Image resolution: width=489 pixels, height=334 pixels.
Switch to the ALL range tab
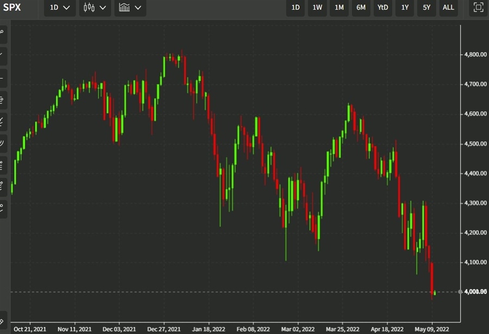tap(448, 8)
